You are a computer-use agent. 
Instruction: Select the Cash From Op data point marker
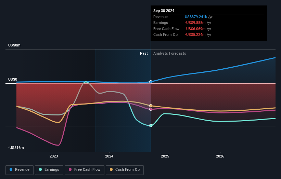151,106
